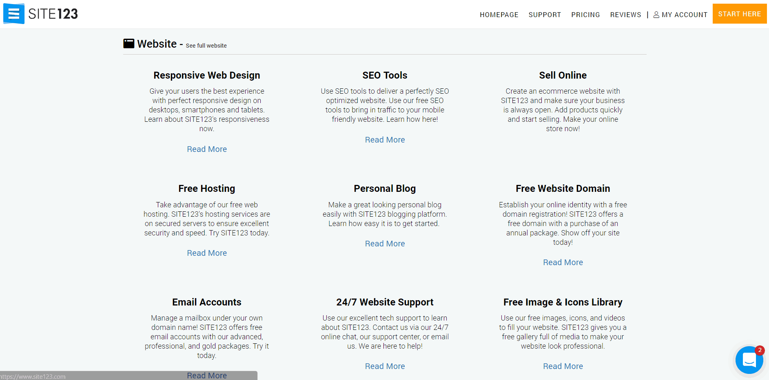This screenshot has width=769, height=380.
Task: Click the SITE123 wordmark text
Action: pos(53,14)
